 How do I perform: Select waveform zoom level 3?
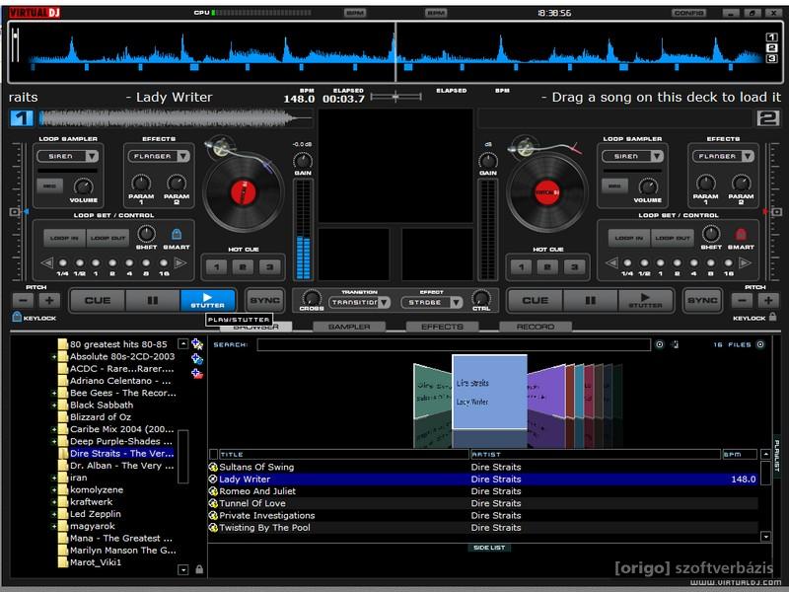point(771,58)
